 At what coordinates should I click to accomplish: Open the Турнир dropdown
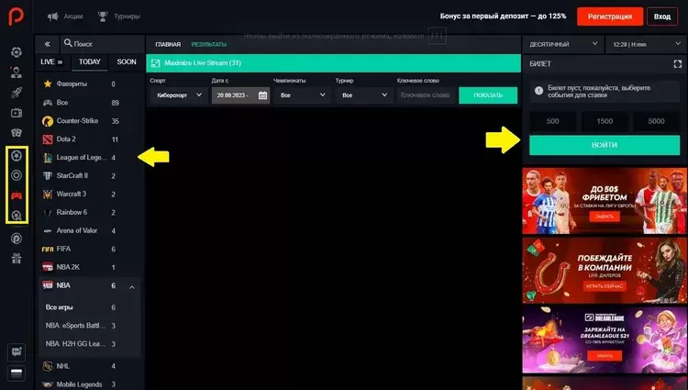coord(364,95)
